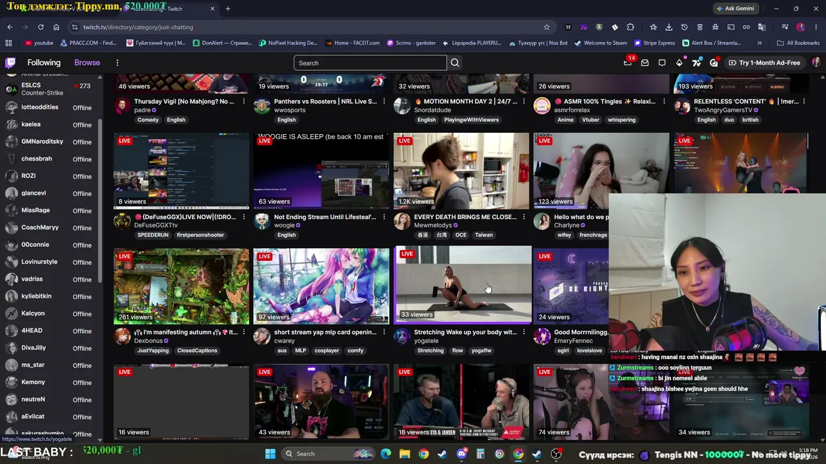
Task: Bookmark this page with the star icon
Action: [547, 27]
